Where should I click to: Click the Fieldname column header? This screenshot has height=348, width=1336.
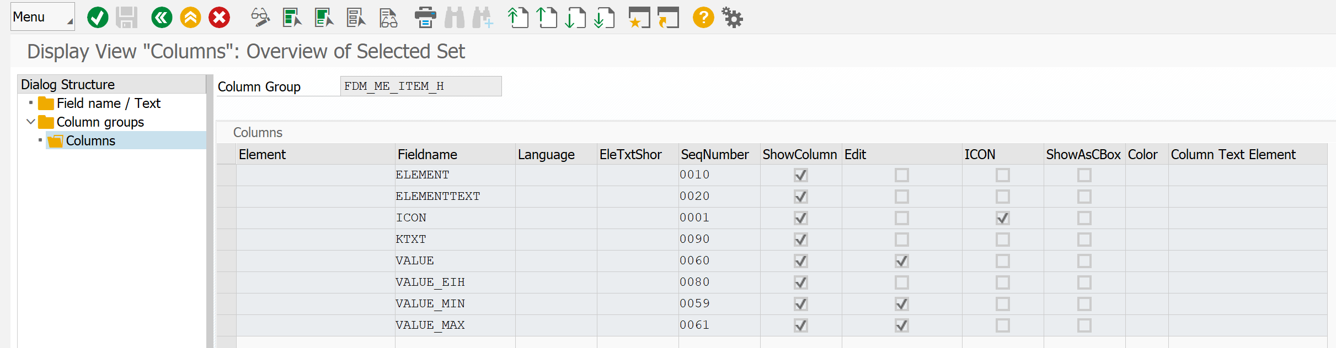click(x=427, y=155)
